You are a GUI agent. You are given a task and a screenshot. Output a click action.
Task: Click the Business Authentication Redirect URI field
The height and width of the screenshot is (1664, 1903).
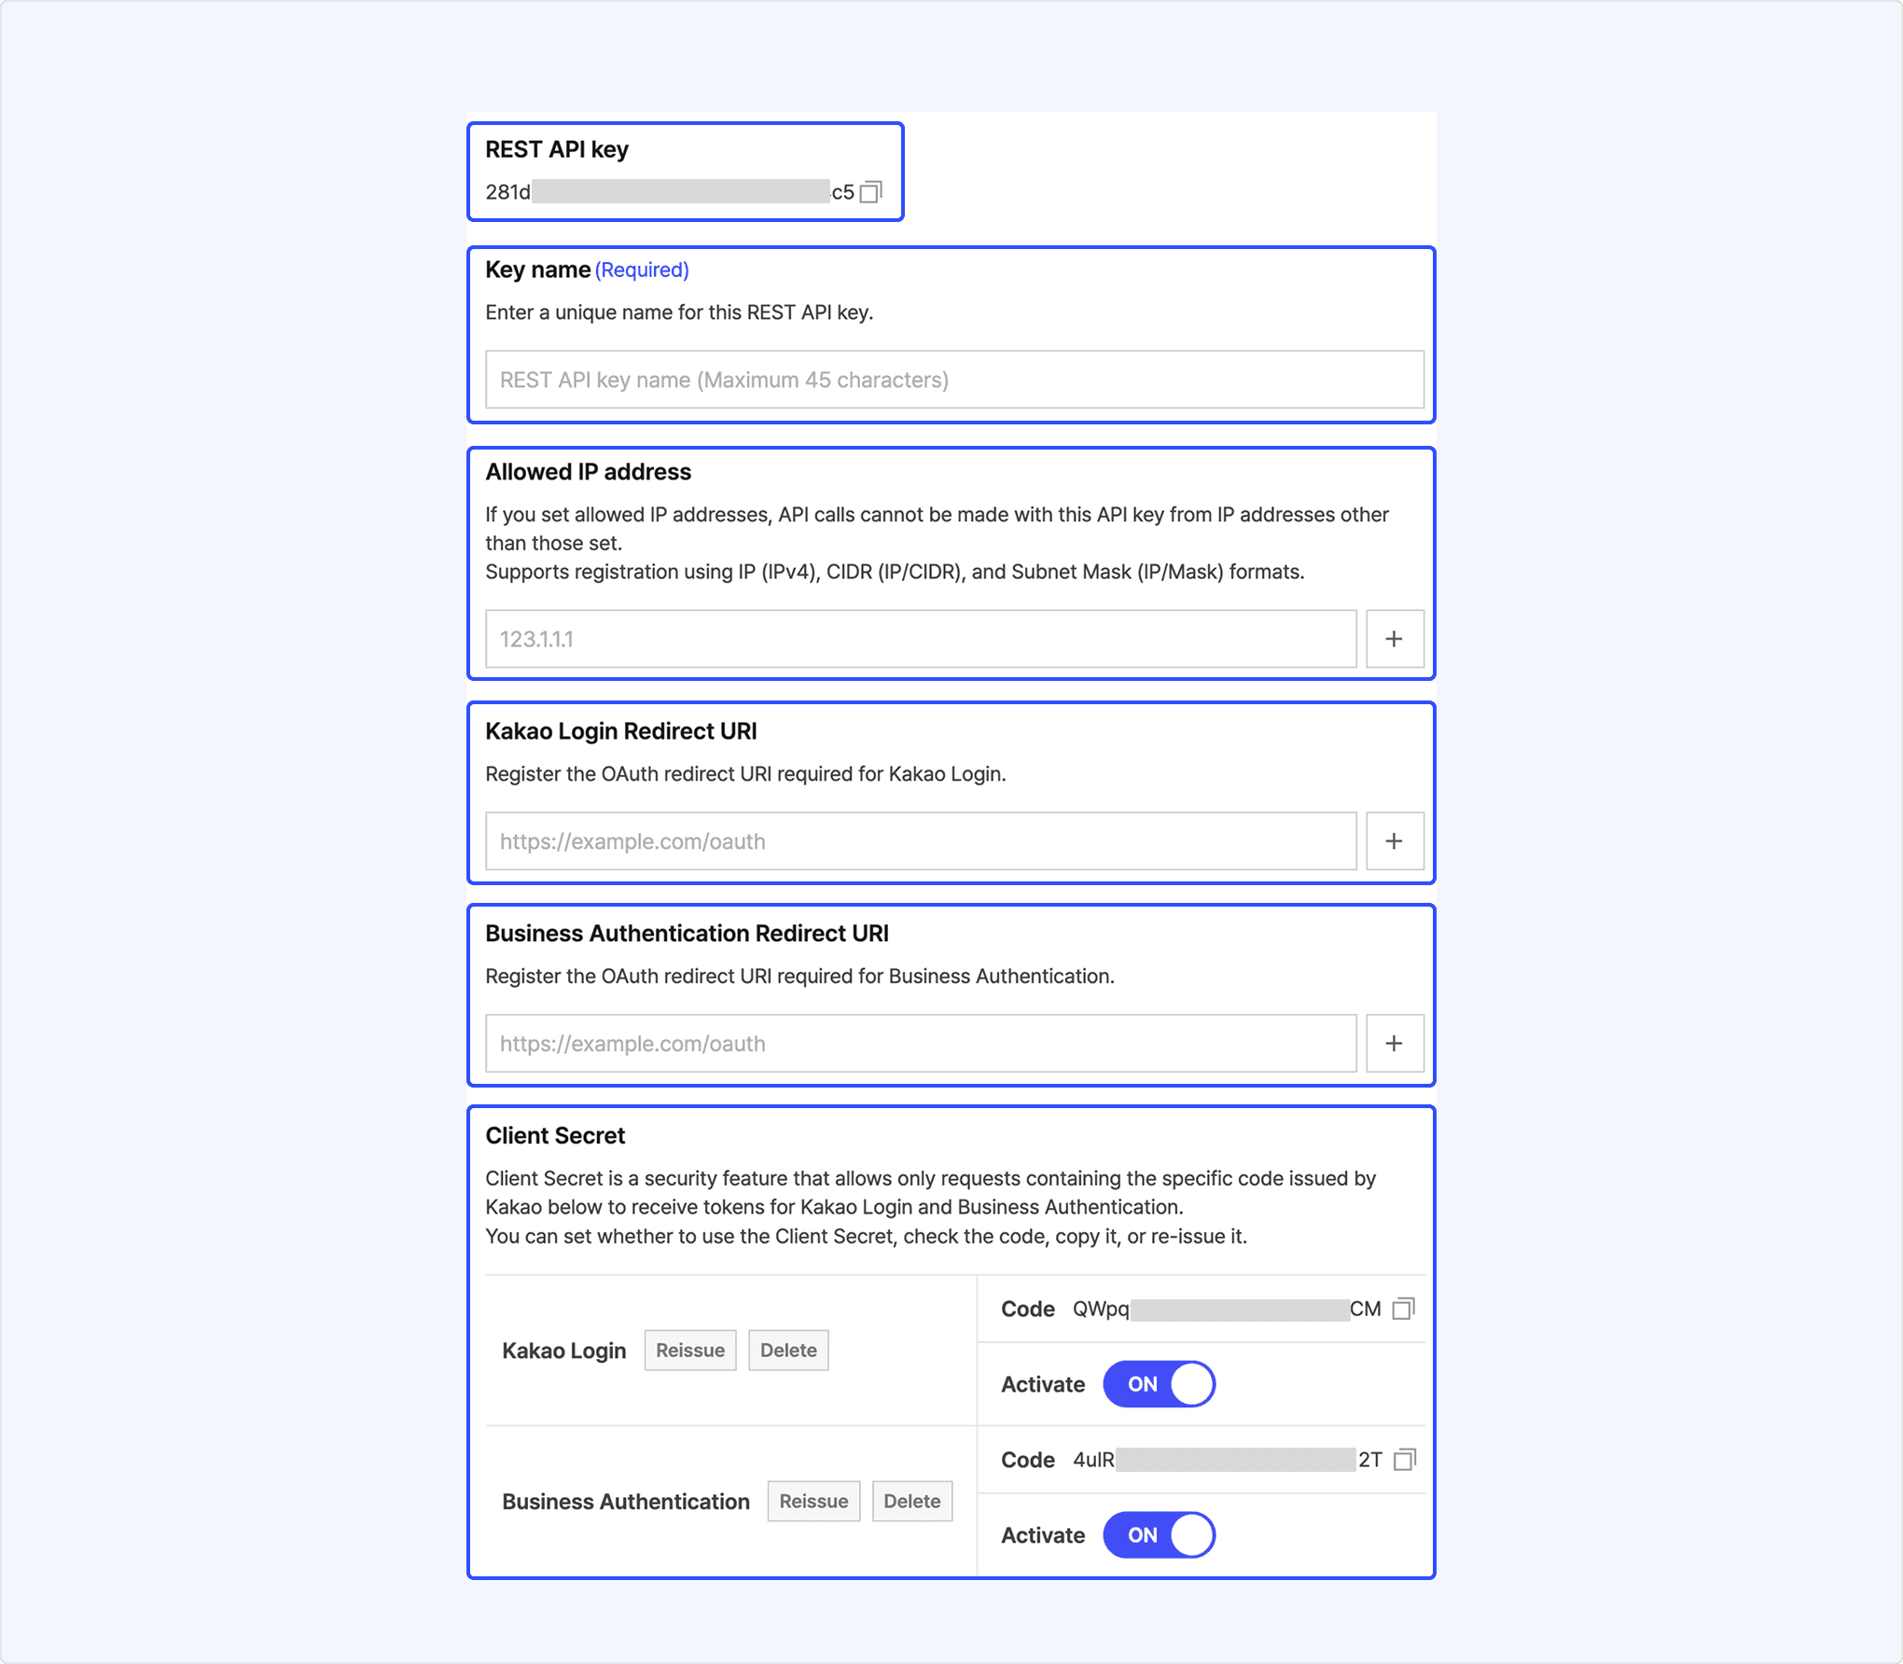tap(921, 1044)
